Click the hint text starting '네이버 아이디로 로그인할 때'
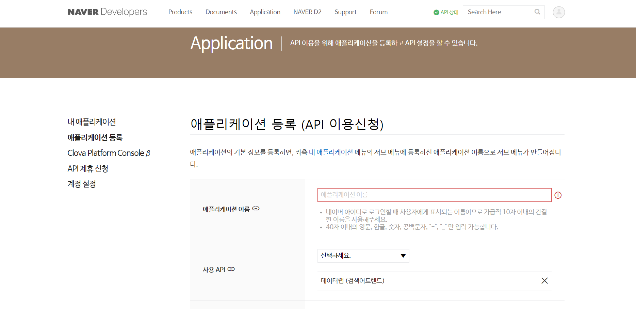Viewport: 636px width, 309px height. [436, 215]
